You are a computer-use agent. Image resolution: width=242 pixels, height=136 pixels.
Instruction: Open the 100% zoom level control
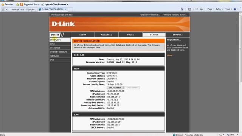point(231,135)
